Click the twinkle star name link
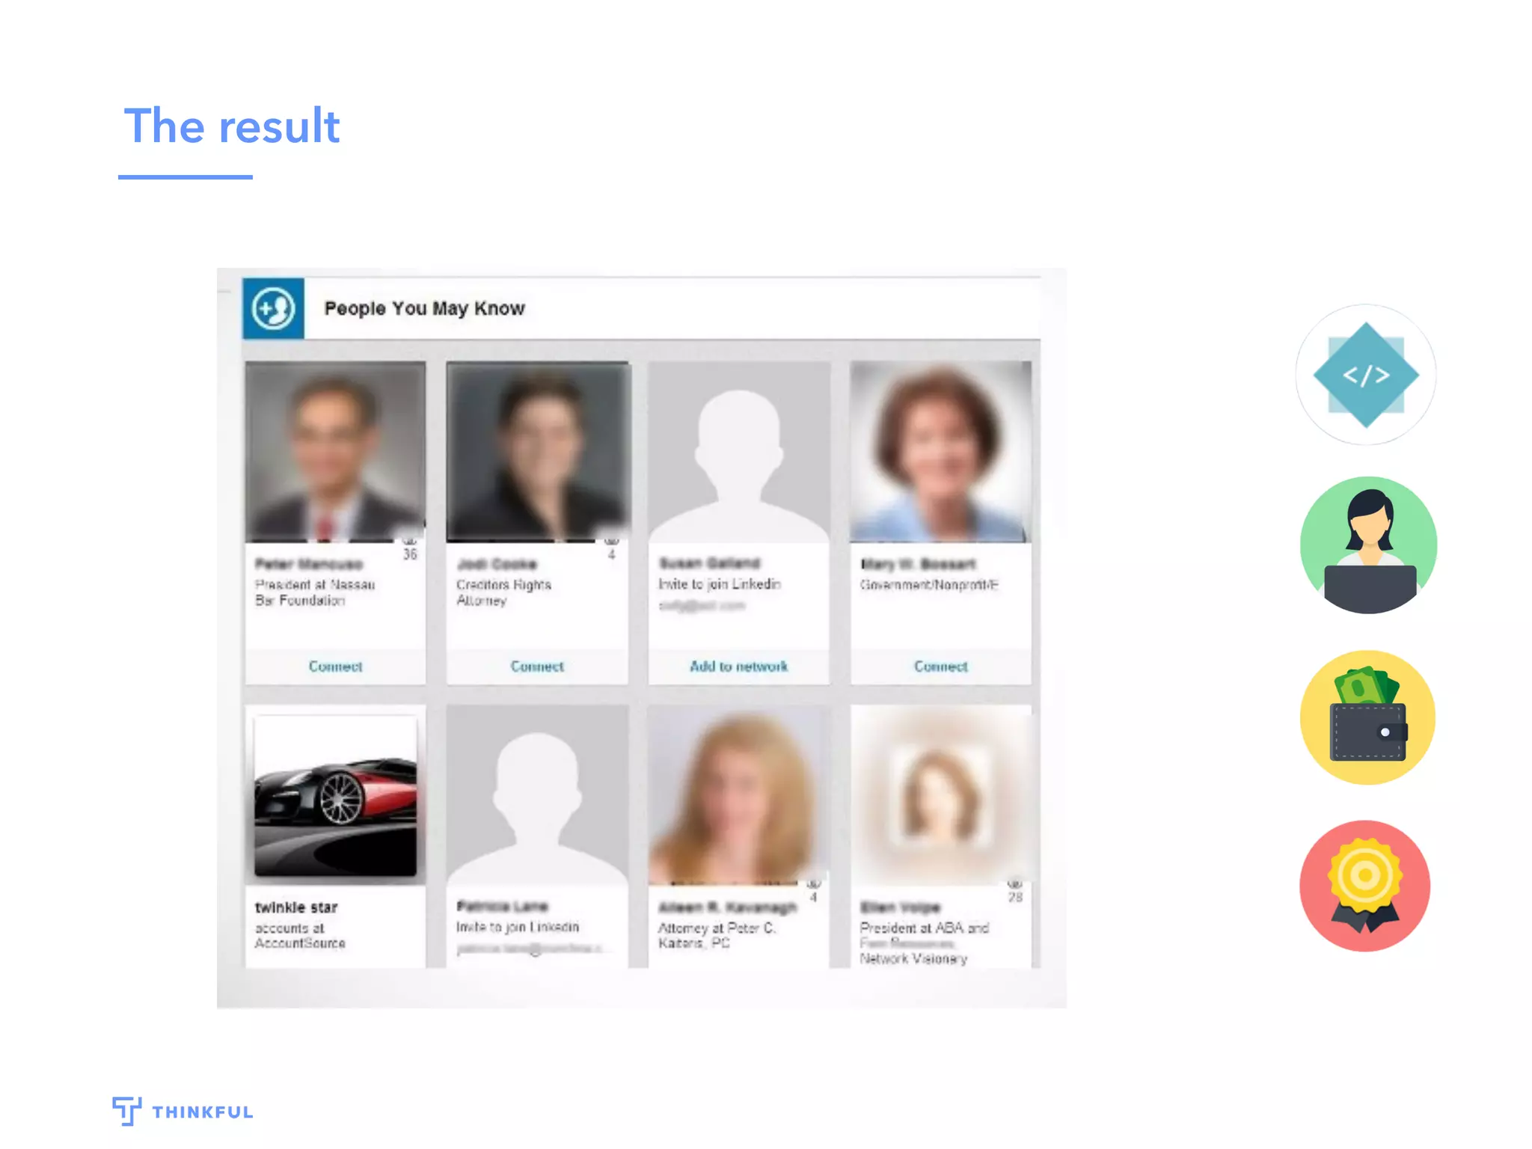The width and height of the screenshot is (1532, 1149). [296, 907]
